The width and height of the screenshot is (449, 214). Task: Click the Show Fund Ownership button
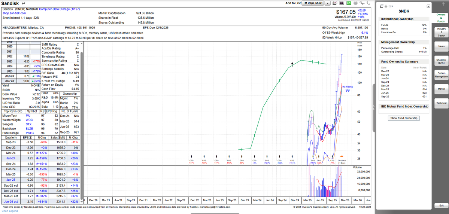(404, 118)
